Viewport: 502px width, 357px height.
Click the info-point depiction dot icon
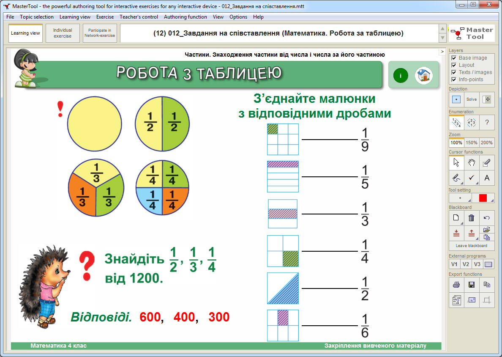(x=456, y=99)
